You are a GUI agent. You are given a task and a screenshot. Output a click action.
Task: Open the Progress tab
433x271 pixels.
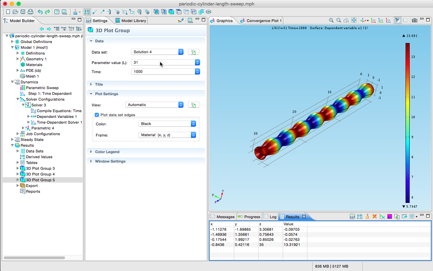(x=249, y=217)
